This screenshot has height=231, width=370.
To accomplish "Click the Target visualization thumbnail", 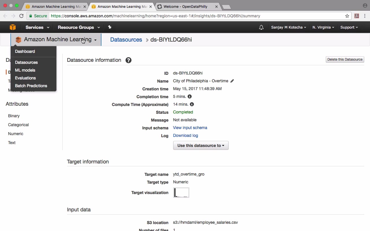I will tap(181, 193).
